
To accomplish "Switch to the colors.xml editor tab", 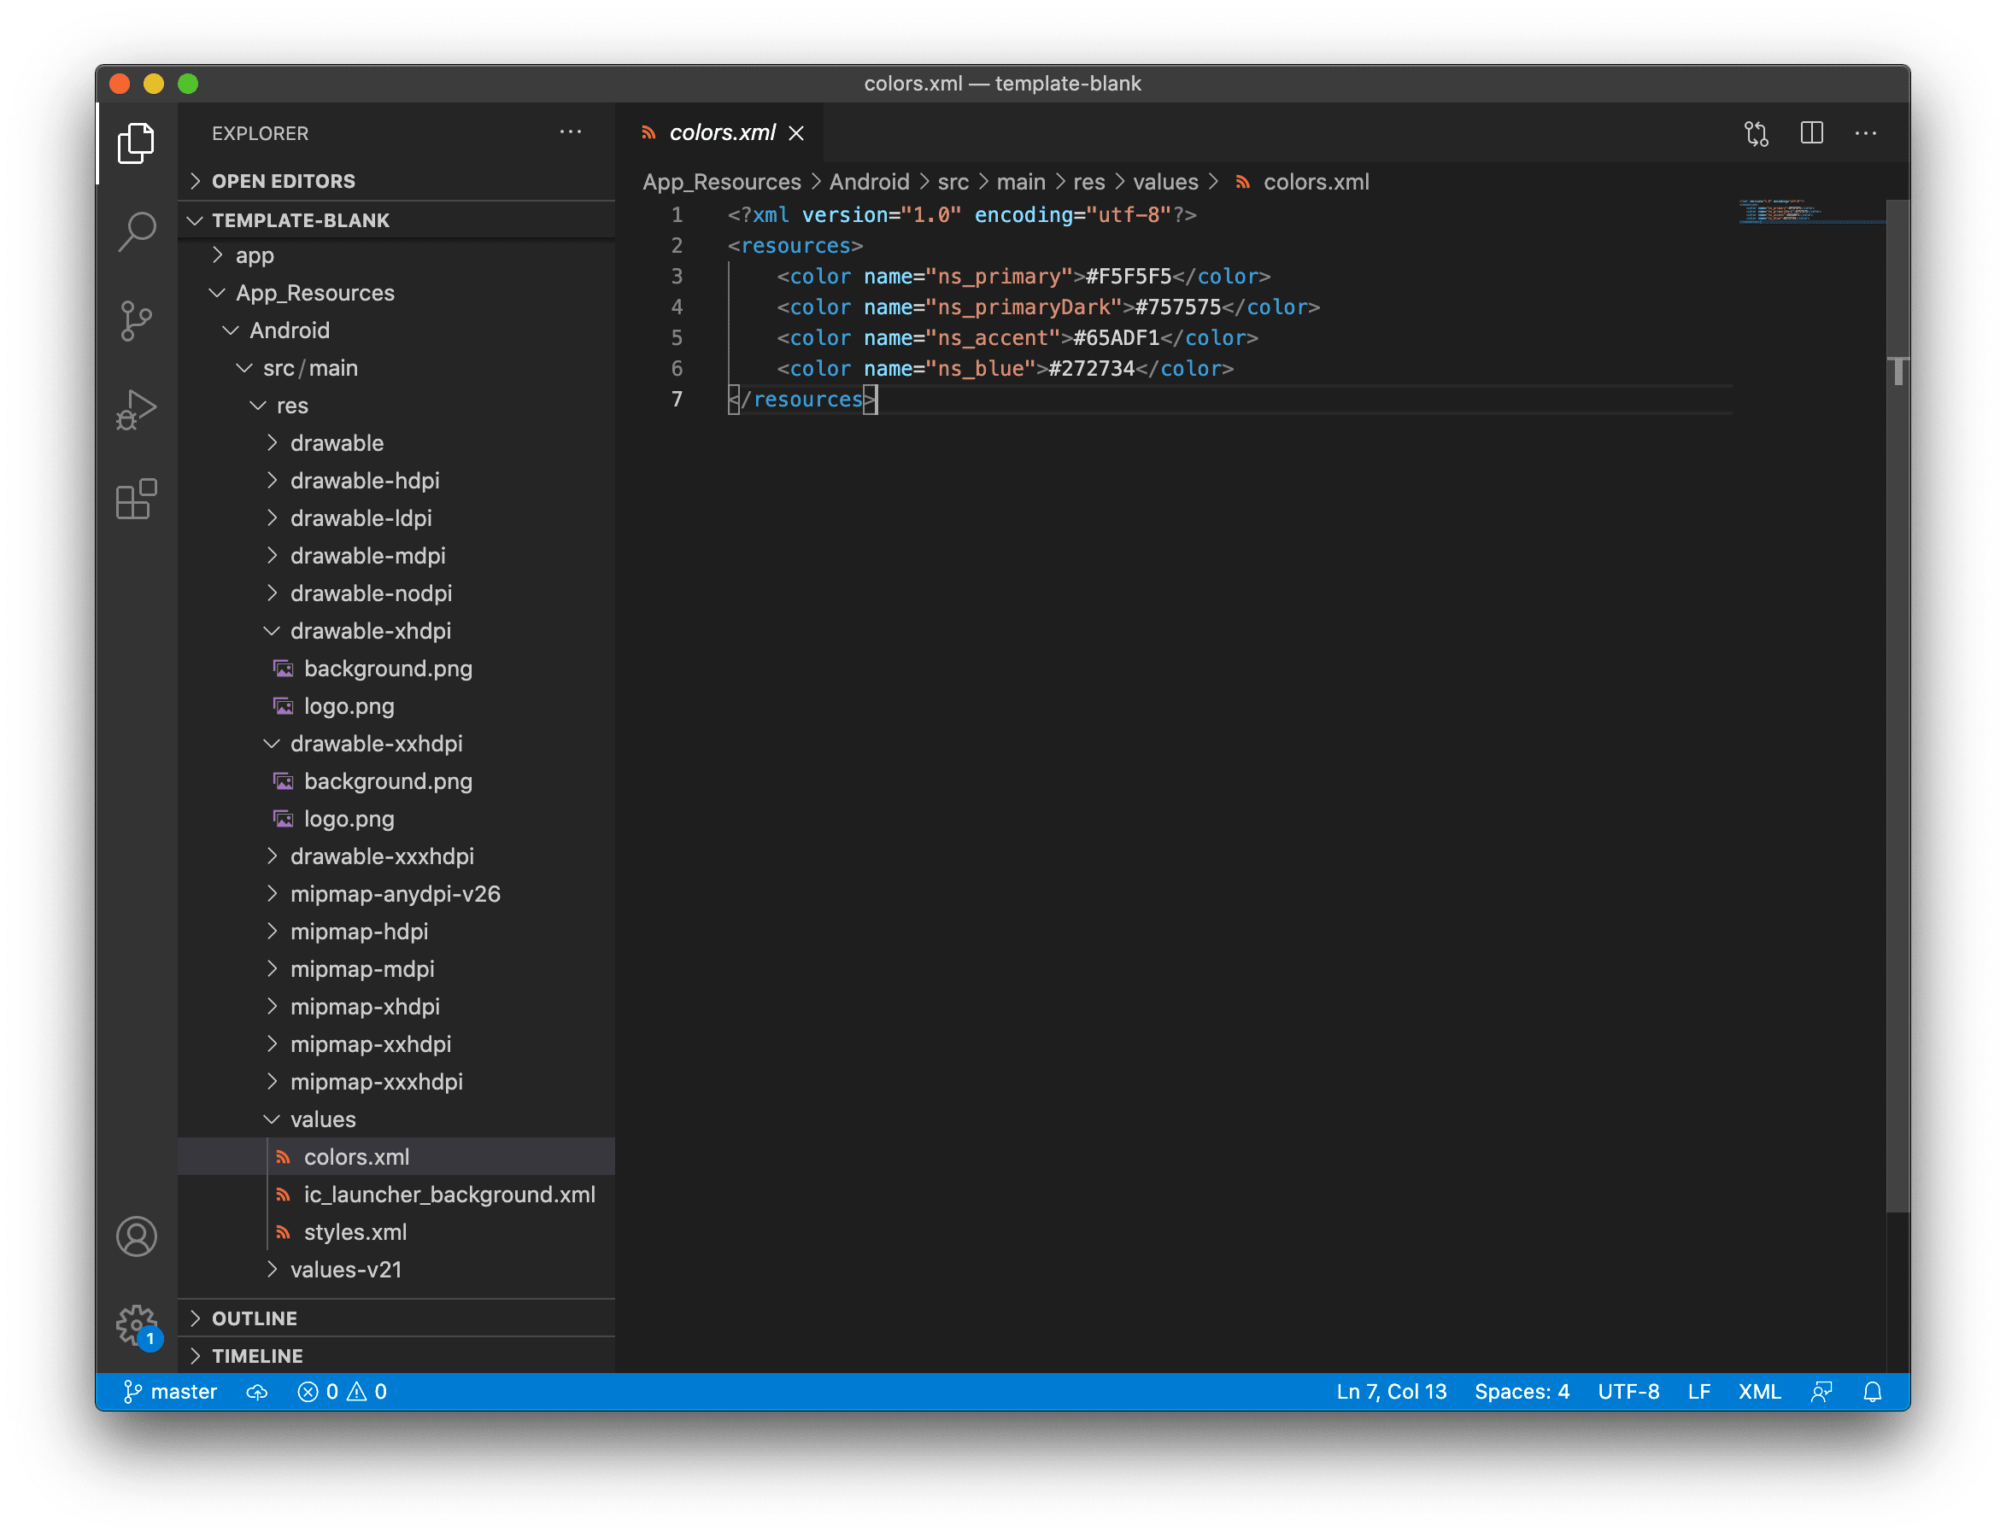I will click(722, 132).
